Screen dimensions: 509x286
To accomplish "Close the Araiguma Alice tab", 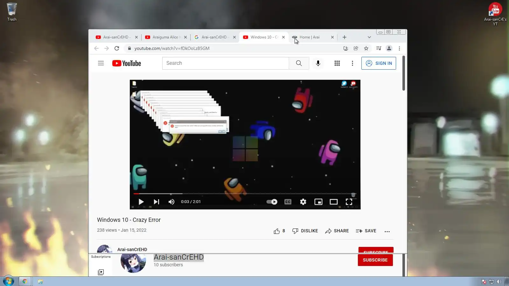I will coord(185,37).
